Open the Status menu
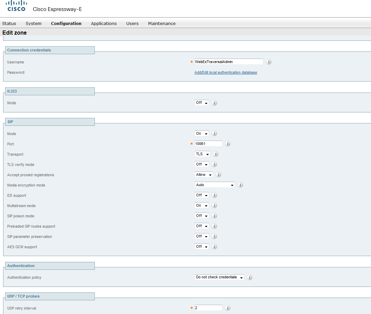 coord(9,23)
